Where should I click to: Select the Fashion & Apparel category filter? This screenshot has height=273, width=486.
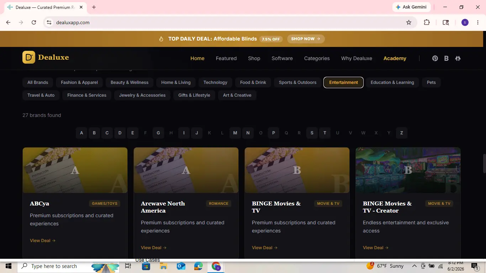pos(79,82)
